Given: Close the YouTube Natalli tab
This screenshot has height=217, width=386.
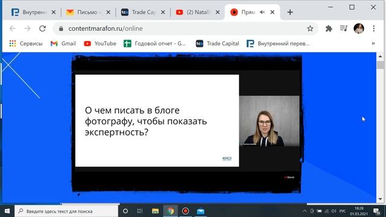Looking at the screenshot, I should click(218, 12).
